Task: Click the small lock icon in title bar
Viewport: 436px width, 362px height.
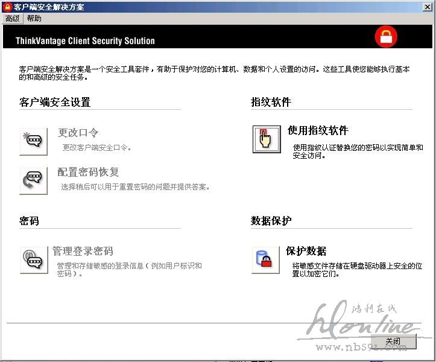Action: [x=7, y=7]
